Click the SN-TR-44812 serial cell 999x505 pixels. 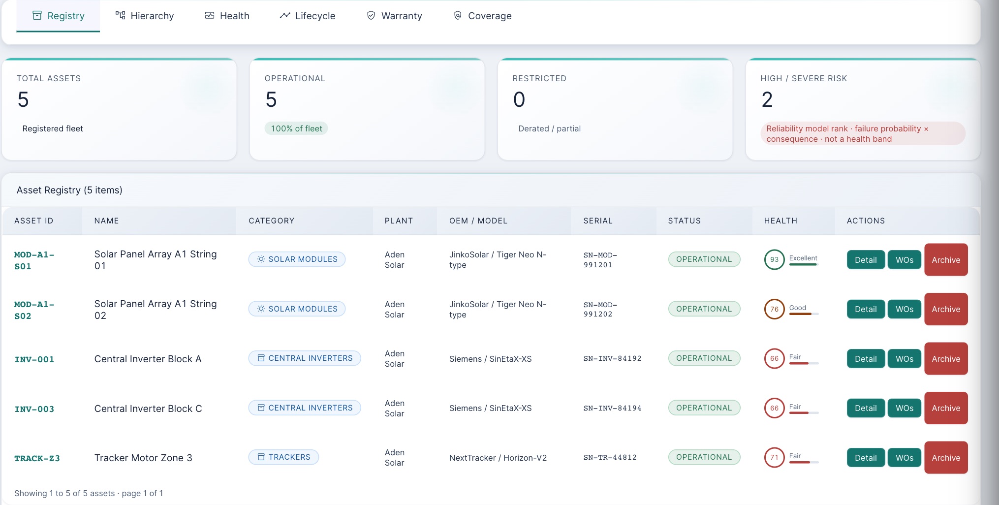click(610, 457)
